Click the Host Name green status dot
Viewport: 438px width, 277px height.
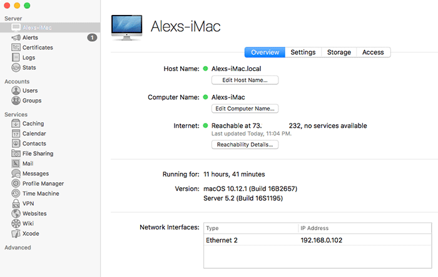206,69
